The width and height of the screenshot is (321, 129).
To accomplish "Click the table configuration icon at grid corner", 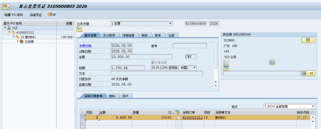I will point(313,112).
